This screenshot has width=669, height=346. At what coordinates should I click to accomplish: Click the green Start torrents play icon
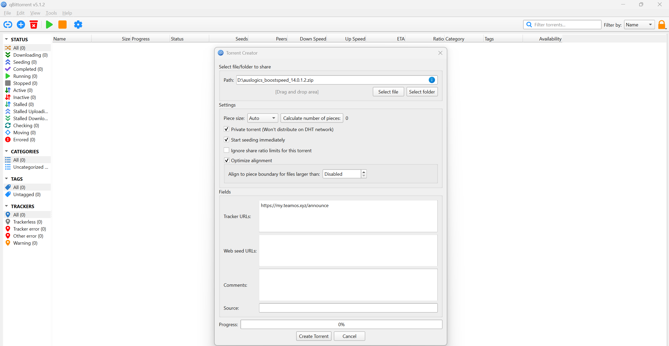pos(49,25)
